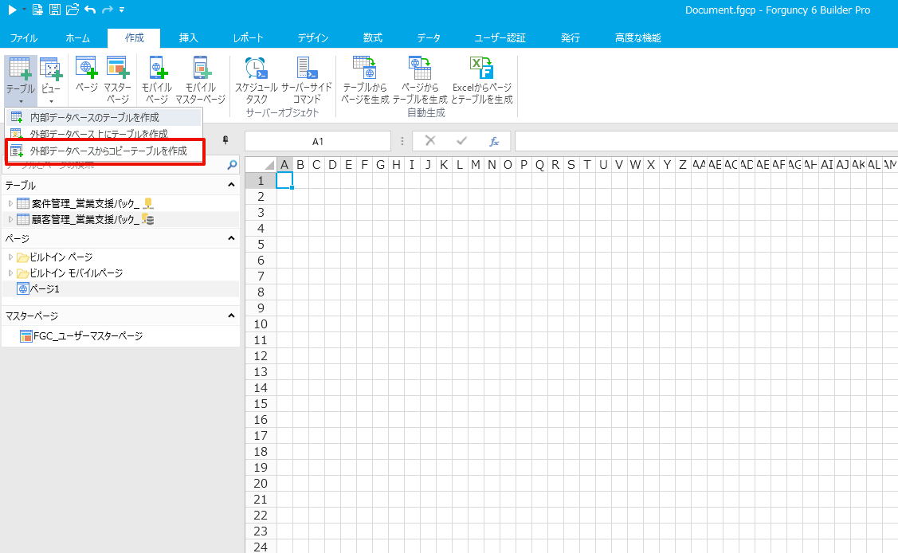The width and height of the screenshot is (898, 553).
Task: Open a file with the folder icon
Action: tap(73, 10)
